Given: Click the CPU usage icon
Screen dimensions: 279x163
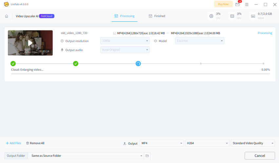Looking at the screenshot, I should 211,16.
